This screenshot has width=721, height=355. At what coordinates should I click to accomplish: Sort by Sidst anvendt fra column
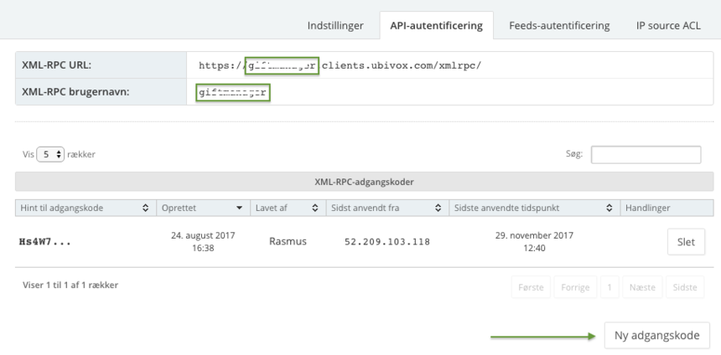(386, 207)
